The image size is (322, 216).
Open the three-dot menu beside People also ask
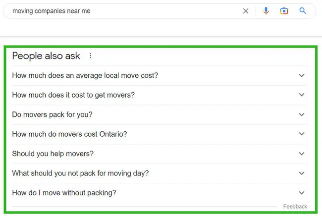90,56
